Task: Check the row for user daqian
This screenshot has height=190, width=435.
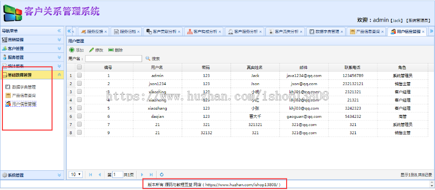Action: [x=79, y=116]
